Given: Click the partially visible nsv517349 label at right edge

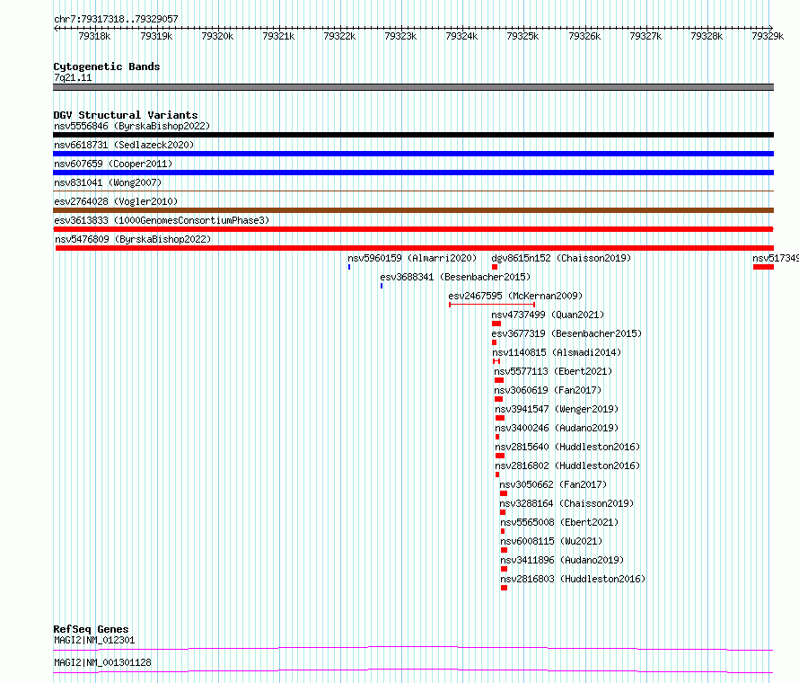Looking at the screenshot, I should click(x=776, y=258).
